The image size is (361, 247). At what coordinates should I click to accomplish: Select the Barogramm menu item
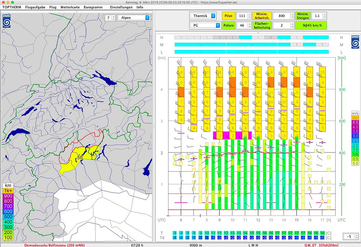[x=93, y=8]
